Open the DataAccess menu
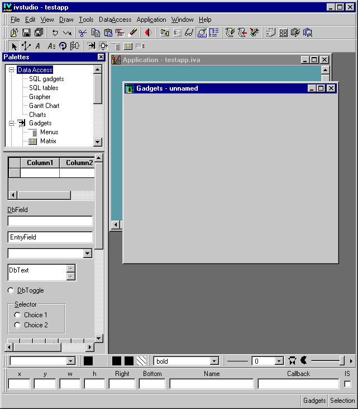The height and width of the screenshot is (409, 358). [115, 20]
